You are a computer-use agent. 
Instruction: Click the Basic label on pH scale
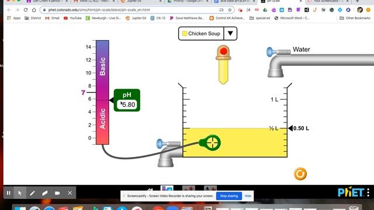tap(102, 66)
